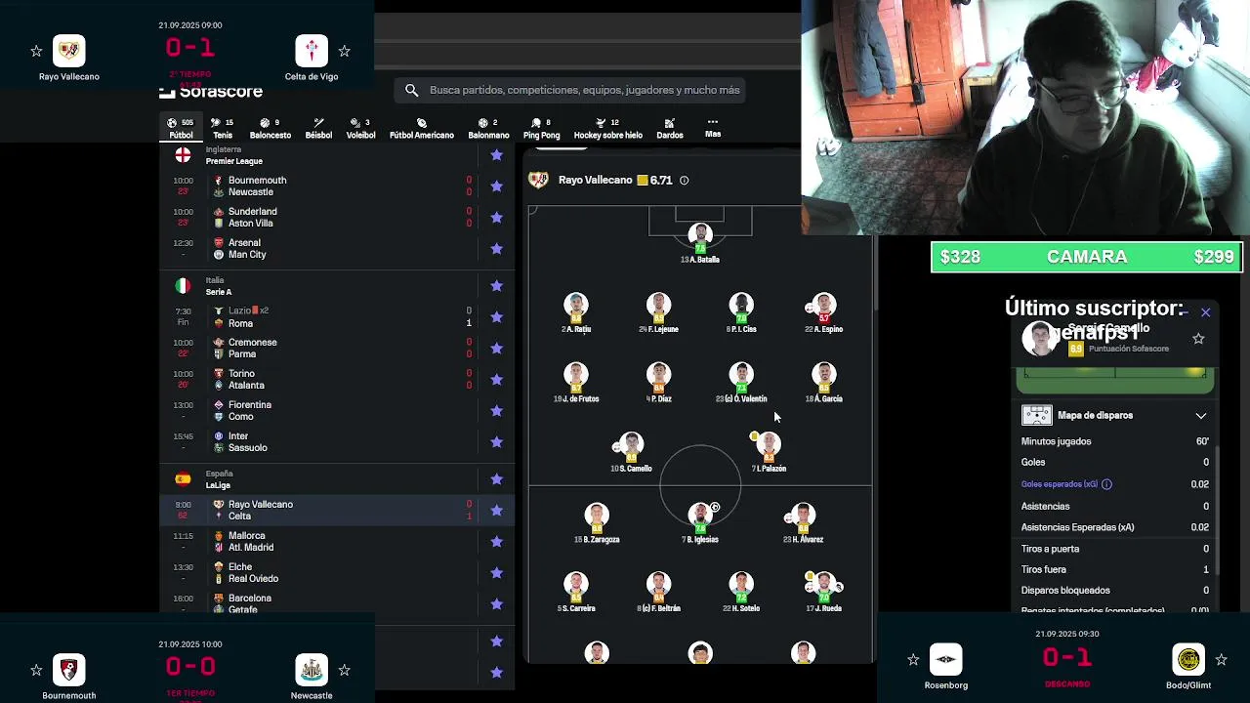The image size is (1250, 703).
Task: Switch to the Tenis sport tab
Action: coord(223,128)
